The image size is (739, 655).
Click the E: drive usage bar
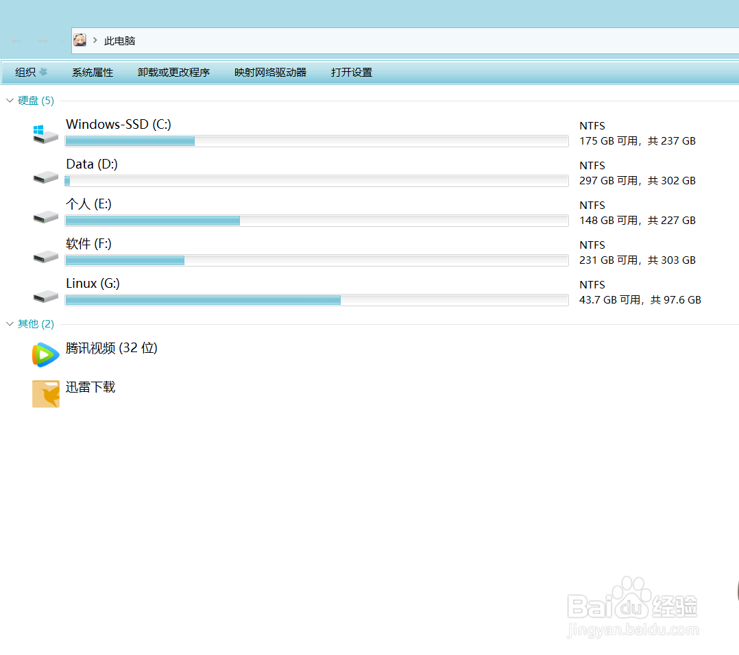click(317, 221)
